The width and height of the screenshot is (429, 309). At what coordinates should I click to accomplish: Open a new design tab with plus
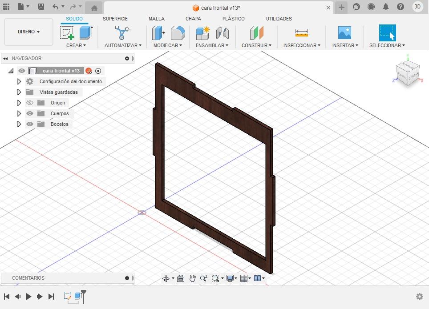pyautogui.click(x=341, y=7)
